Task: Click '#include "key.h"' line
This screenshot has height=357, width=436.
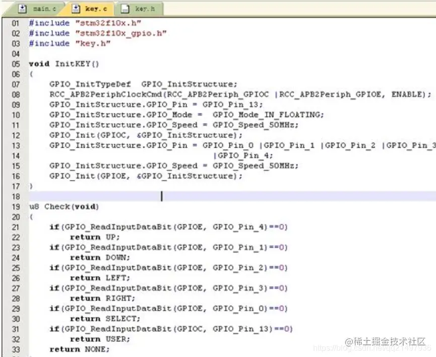Action: pyautogui.click(x=70, y=43)
